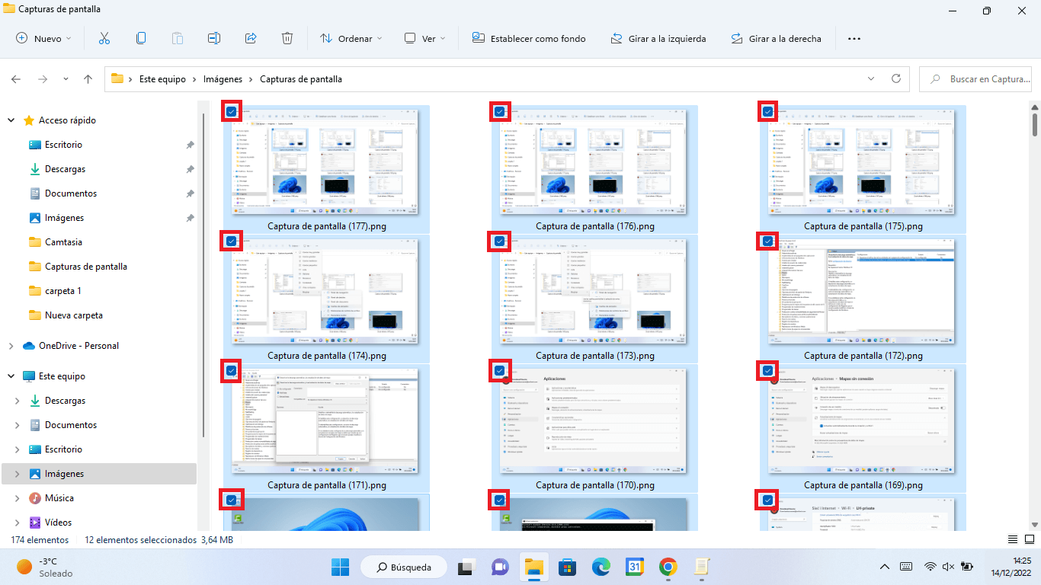
Task: Open the weather widget showing -3°C
Action: [x=45, y=567]
